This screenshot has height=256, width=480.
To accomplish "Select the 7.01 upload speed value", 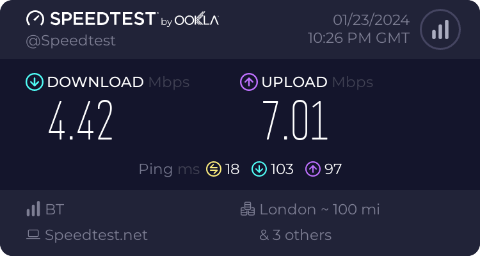I will pos(296,120).
